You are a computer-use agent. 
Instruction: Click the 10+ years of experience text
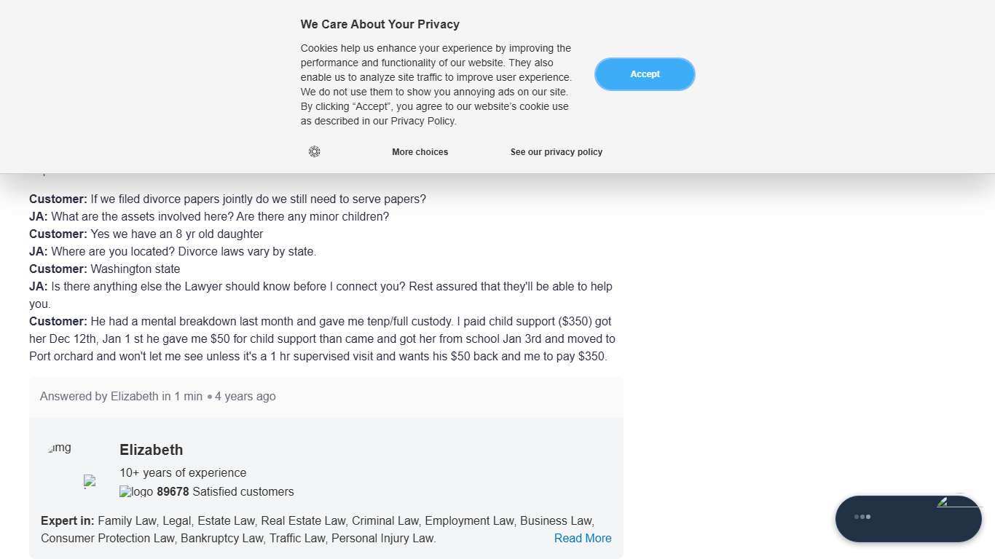[x=183, y=473]
